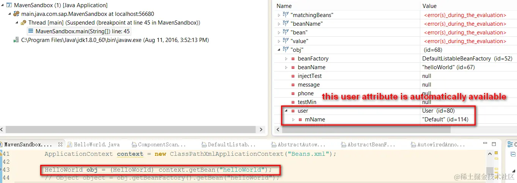This screenshot has width=517, height=183.
Task: Collapse the "obj" expression
Action: (x=279, y=50)
